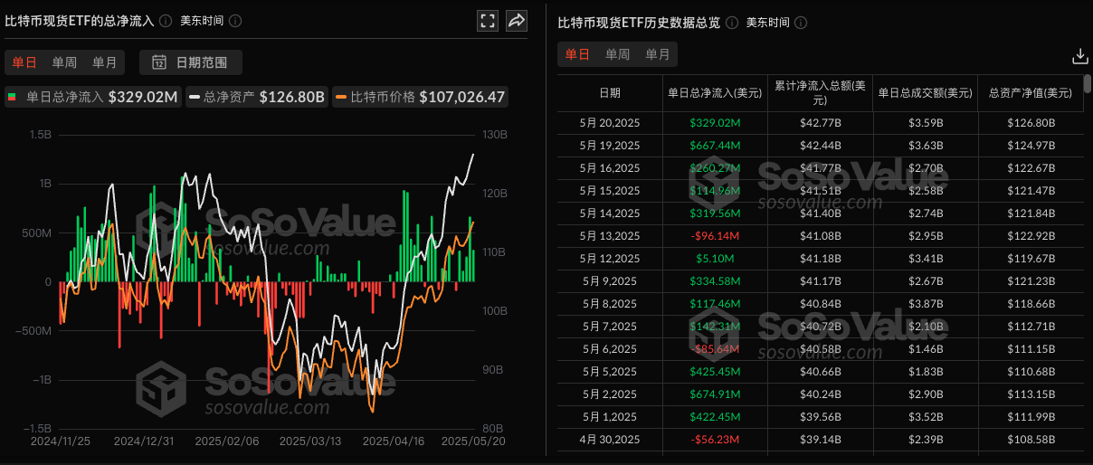Select 单周 tab on the data table
The image size is (1093, 465).
click(x=617, y=54)
